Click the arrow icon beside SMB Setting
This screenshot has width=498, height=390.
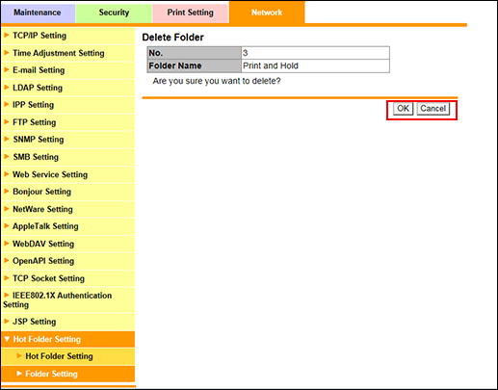click(7, 157)
